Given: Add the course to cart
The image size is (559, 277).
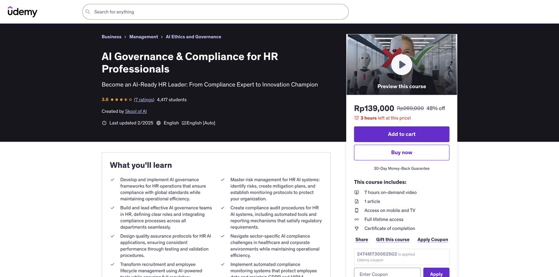Looking at the screenshot, I should [x=402, y=134].
